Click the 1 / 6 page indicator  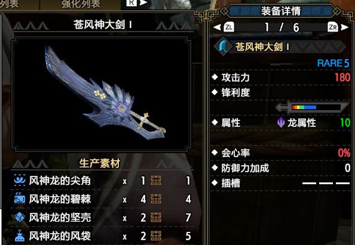pos(282,27)
